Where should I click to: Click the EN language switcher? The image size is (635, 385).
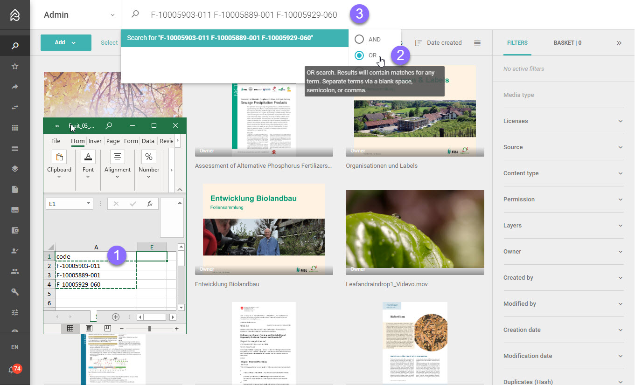click(15, 347)
